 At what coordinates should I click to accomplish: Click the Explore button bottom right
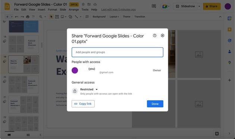217,133
